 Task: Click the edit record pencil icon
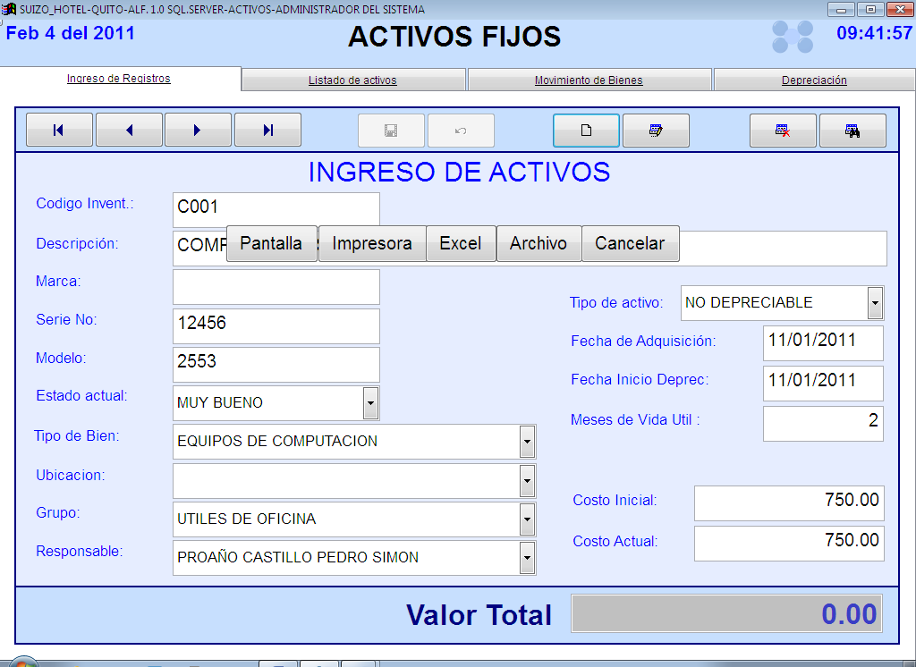pyautogui.click(x=656, y=131)
